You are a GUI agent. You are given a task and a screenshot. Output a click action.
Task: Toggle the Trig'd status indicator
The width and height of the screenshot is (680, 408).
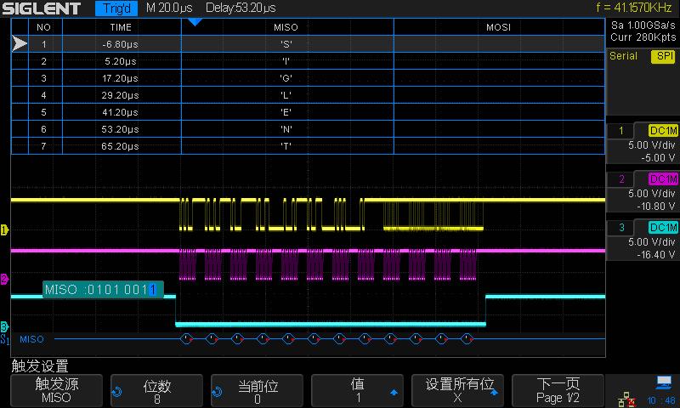[117, 9]
